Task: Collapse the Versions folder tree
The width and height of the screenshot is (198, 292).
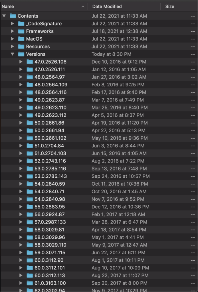Action: (x=12, y=54)
